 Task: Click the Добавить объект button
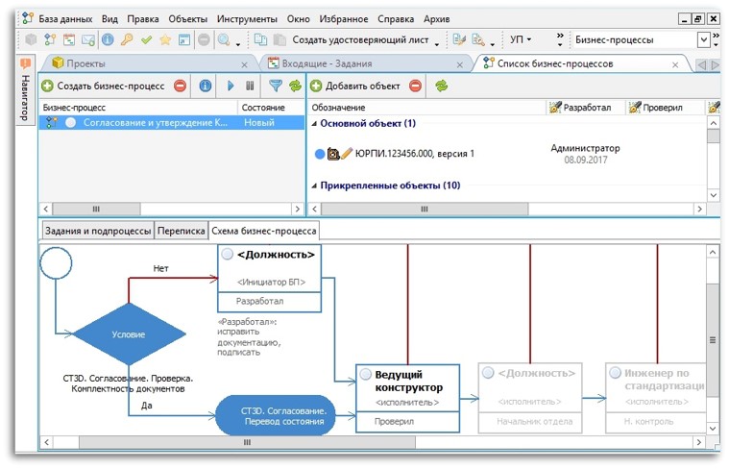tap(354, 86)
